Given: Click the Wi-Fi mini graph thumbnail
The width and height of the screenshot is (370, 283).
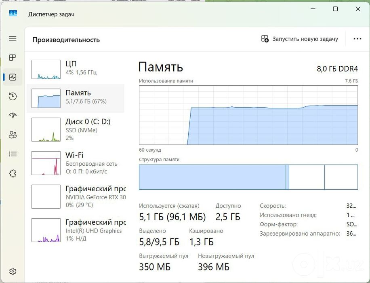Looking at the screenshot, I should [x=46, y=163].
